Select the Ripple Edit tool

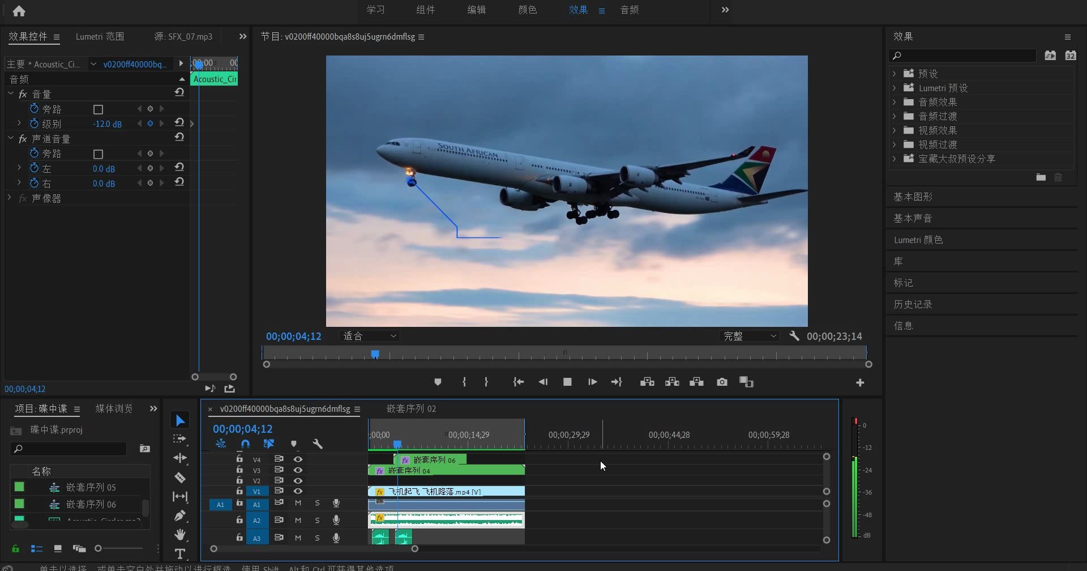180,458
